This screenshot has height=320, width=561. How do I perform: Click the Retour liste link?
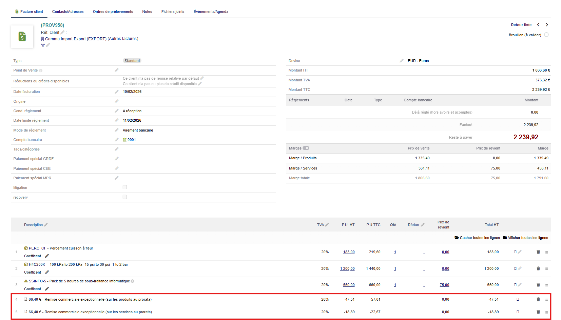click(x=521, y=25)
